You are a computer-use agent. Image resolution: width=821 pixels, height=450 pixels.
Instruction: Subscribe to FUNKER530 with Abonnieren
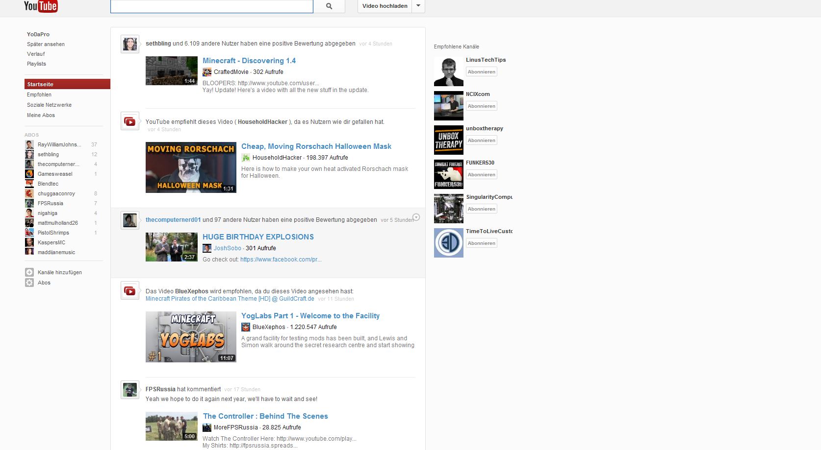coord(482,175)
